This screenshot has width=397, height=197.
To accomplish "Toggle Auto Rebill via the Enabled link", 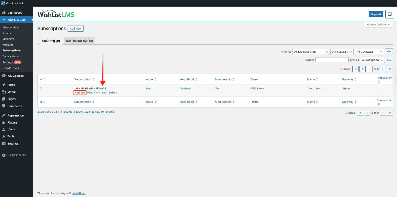I will click(x=185, y=89).
